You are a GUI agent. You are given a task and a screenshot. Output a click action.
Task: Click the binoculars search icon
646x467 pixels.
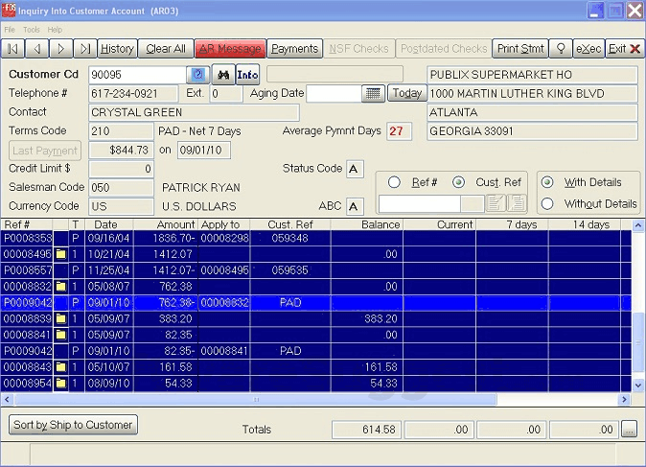(x=221, y=75)
